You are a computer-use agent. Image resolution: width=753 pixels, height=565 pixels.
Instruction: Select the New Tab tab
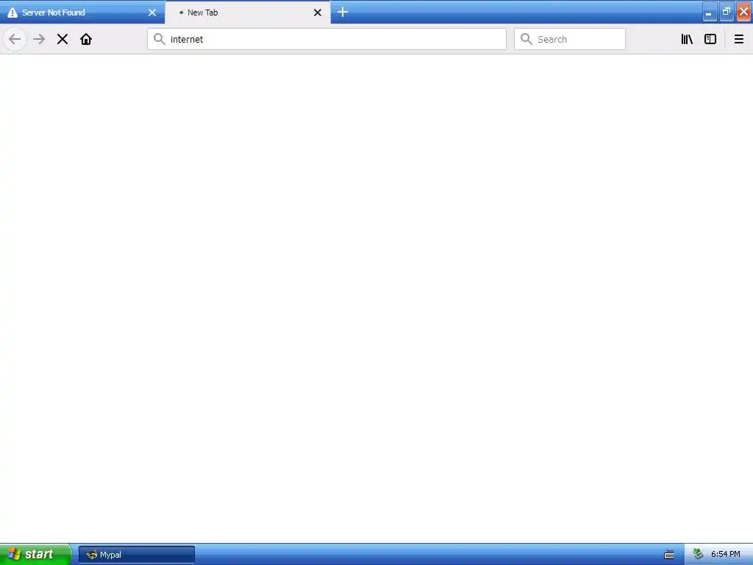tap(248, 13)
